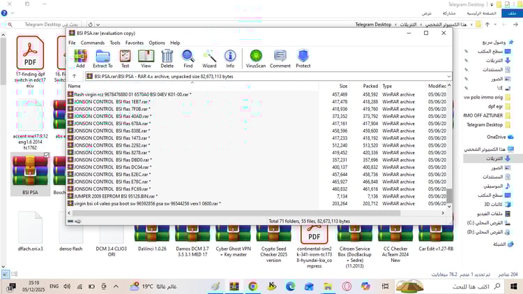The height and width of the screenshot is (294, 523).
Task: Open the Explorer recent locations arrow
Action: (x=495, y=24)
